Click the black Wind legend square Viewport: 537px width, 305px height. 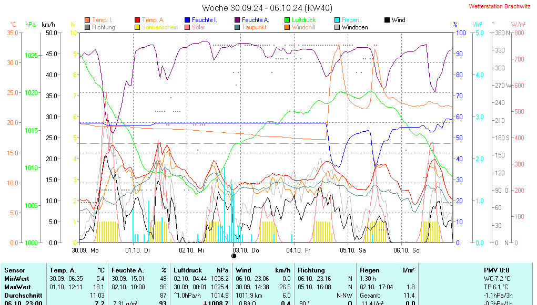(x=387, y=20)
